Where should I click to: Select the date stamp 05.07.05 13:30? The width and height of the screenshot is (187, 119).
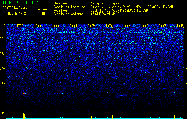click(15, 14)
